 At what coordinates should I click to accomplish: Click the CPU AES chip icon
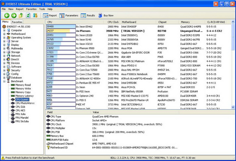click(13, 110)
